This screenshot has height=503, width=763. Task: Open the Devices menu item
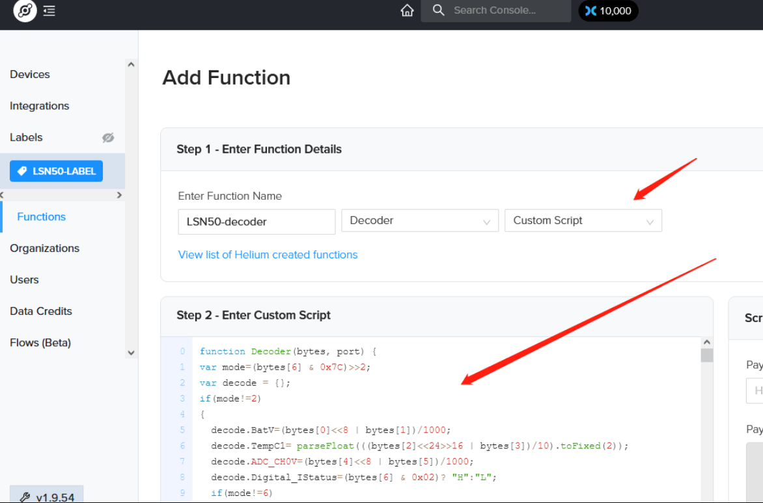[30, 74]
